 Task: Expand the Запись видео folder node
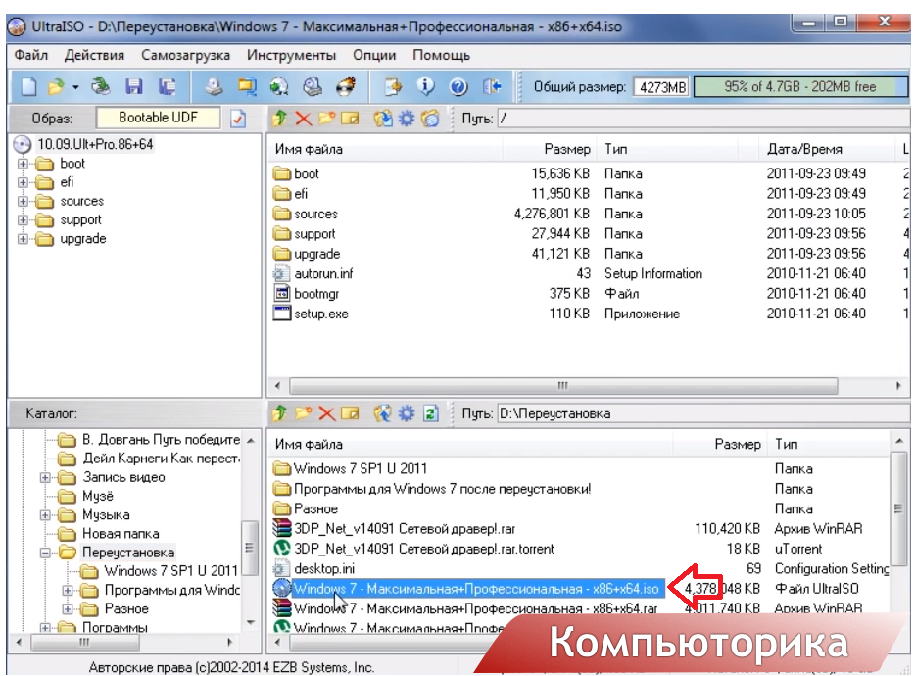[45, 477]
